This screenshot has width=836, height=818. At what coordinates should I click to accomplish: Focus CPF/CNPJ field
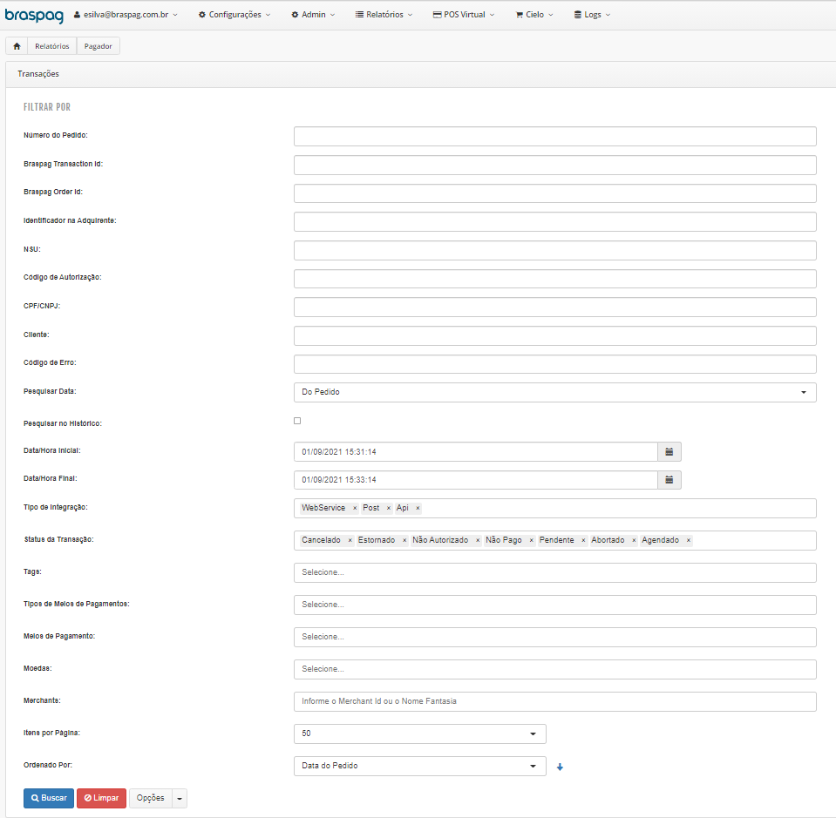click(x=554, y=307)
